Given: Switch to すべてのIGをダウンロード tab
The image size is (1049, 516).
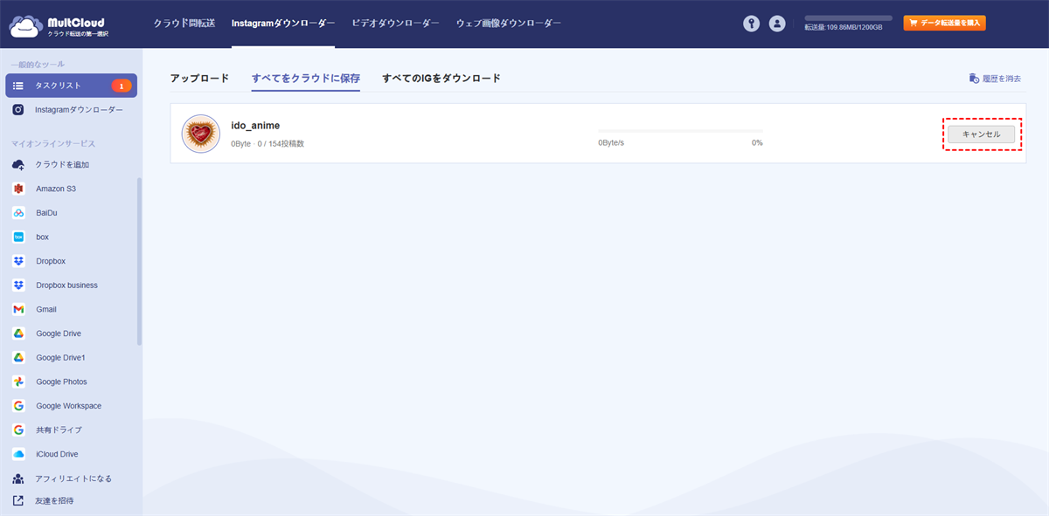Looking at the screenshot, I should [441, 79].
